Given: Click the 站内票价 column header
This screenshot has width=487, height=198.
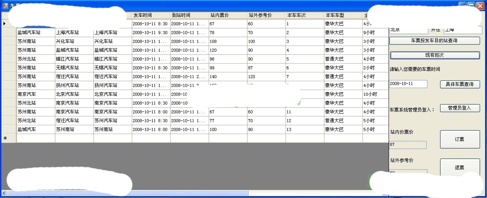Looking at the screenshot, I should pos(228,15).
